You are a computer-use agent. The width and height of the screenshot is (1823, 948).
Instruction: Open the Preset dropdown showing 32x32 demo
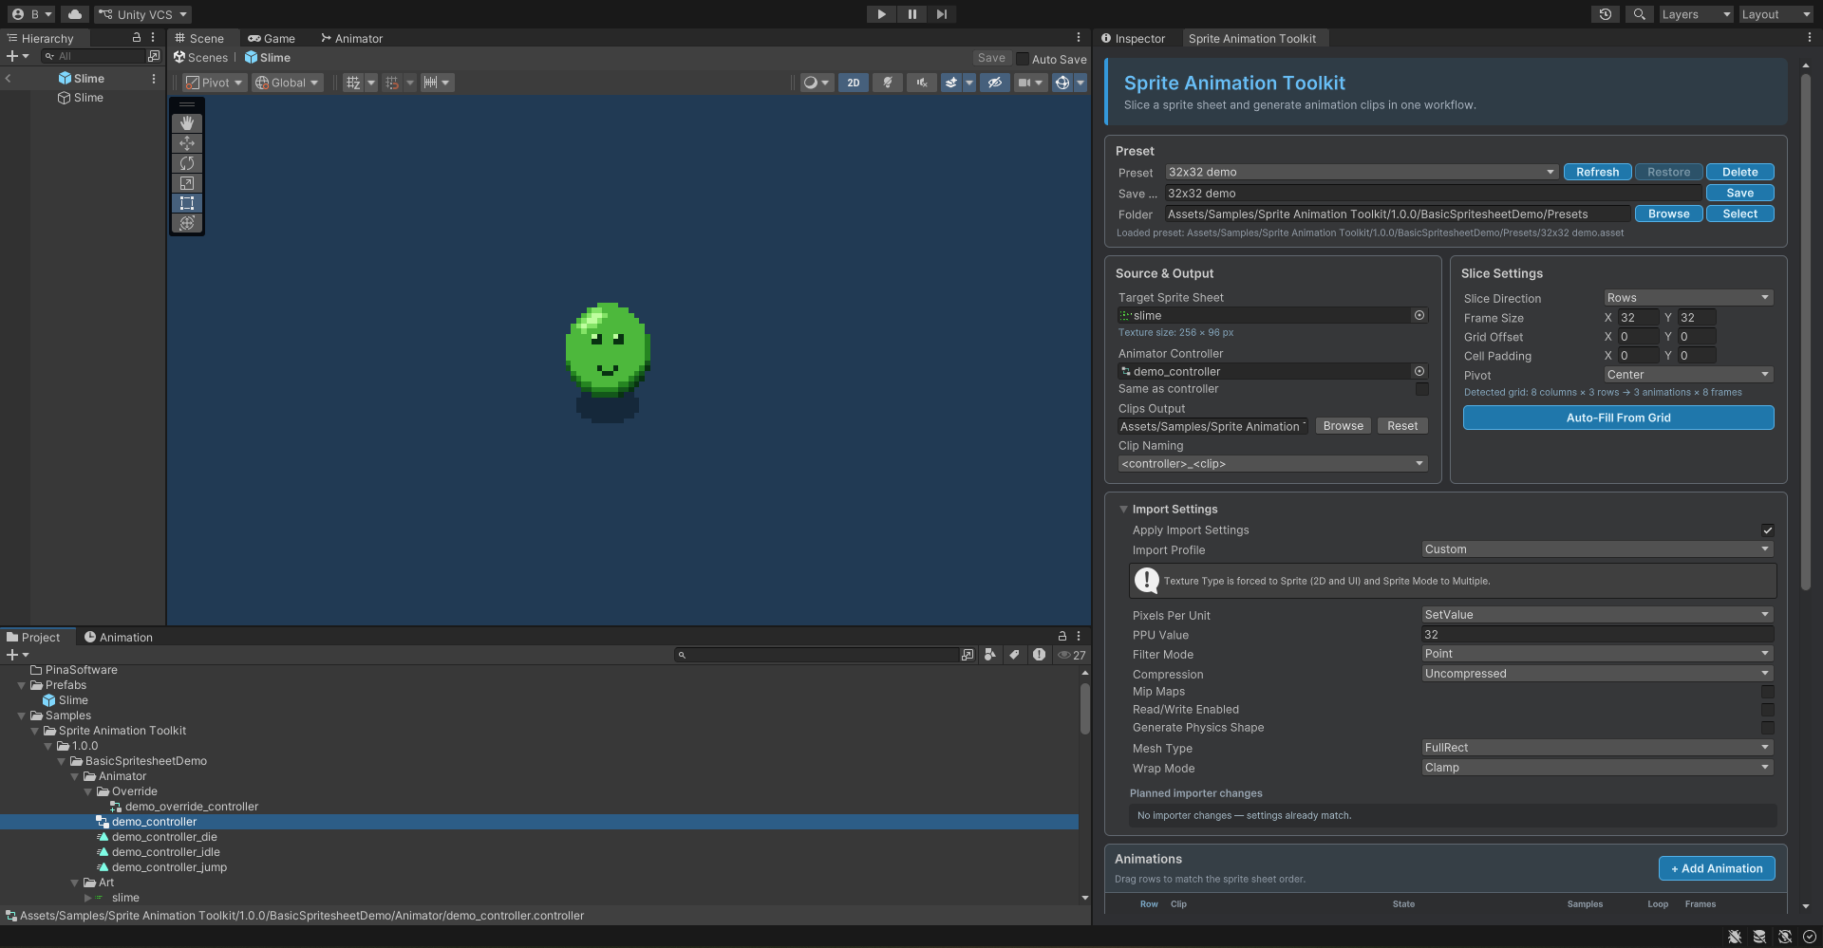pos(1362,172)
